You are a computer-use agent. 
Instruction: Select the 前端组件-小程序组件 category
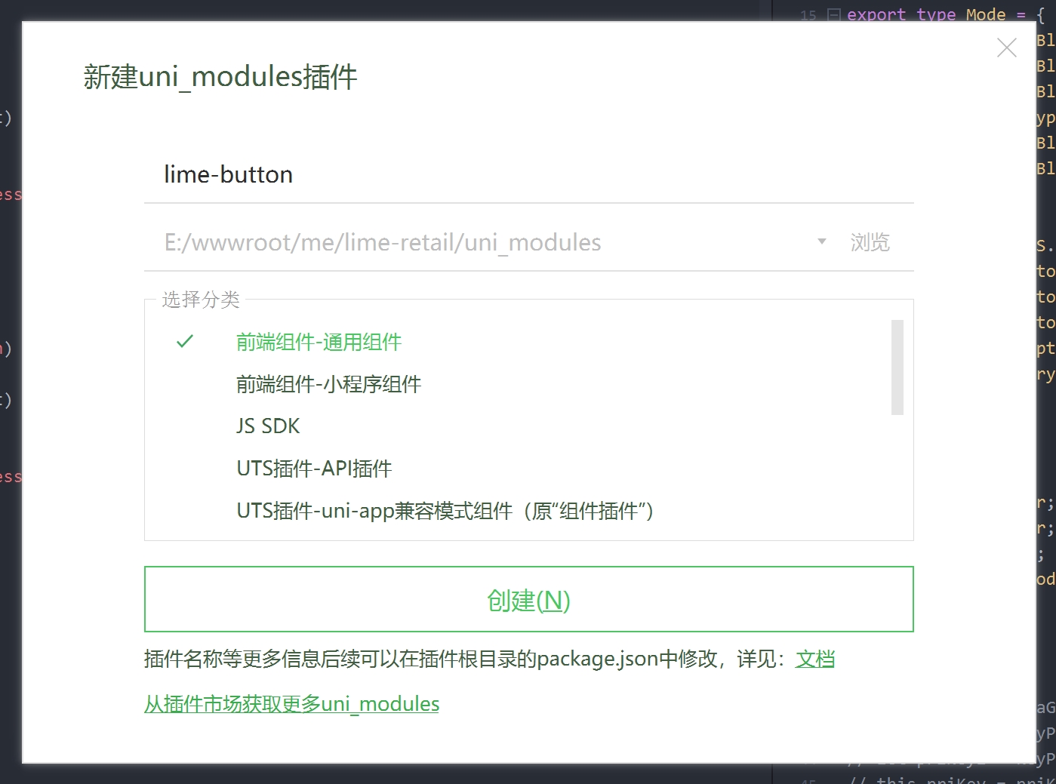(328, 385)
